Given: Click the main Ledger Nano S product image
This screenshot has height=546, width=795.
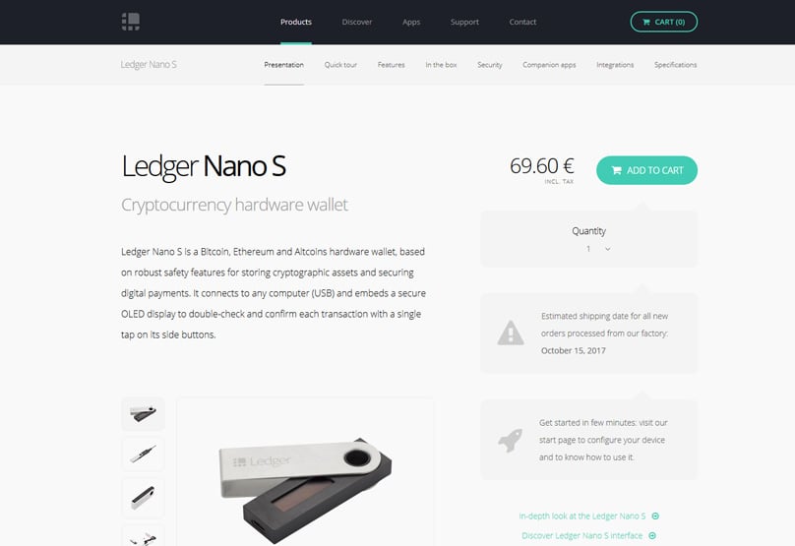Looking at the screenshot, I should [305, 489].
